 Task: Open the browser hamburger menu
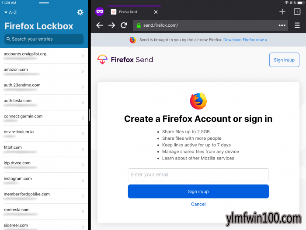(x=297, y=25)
